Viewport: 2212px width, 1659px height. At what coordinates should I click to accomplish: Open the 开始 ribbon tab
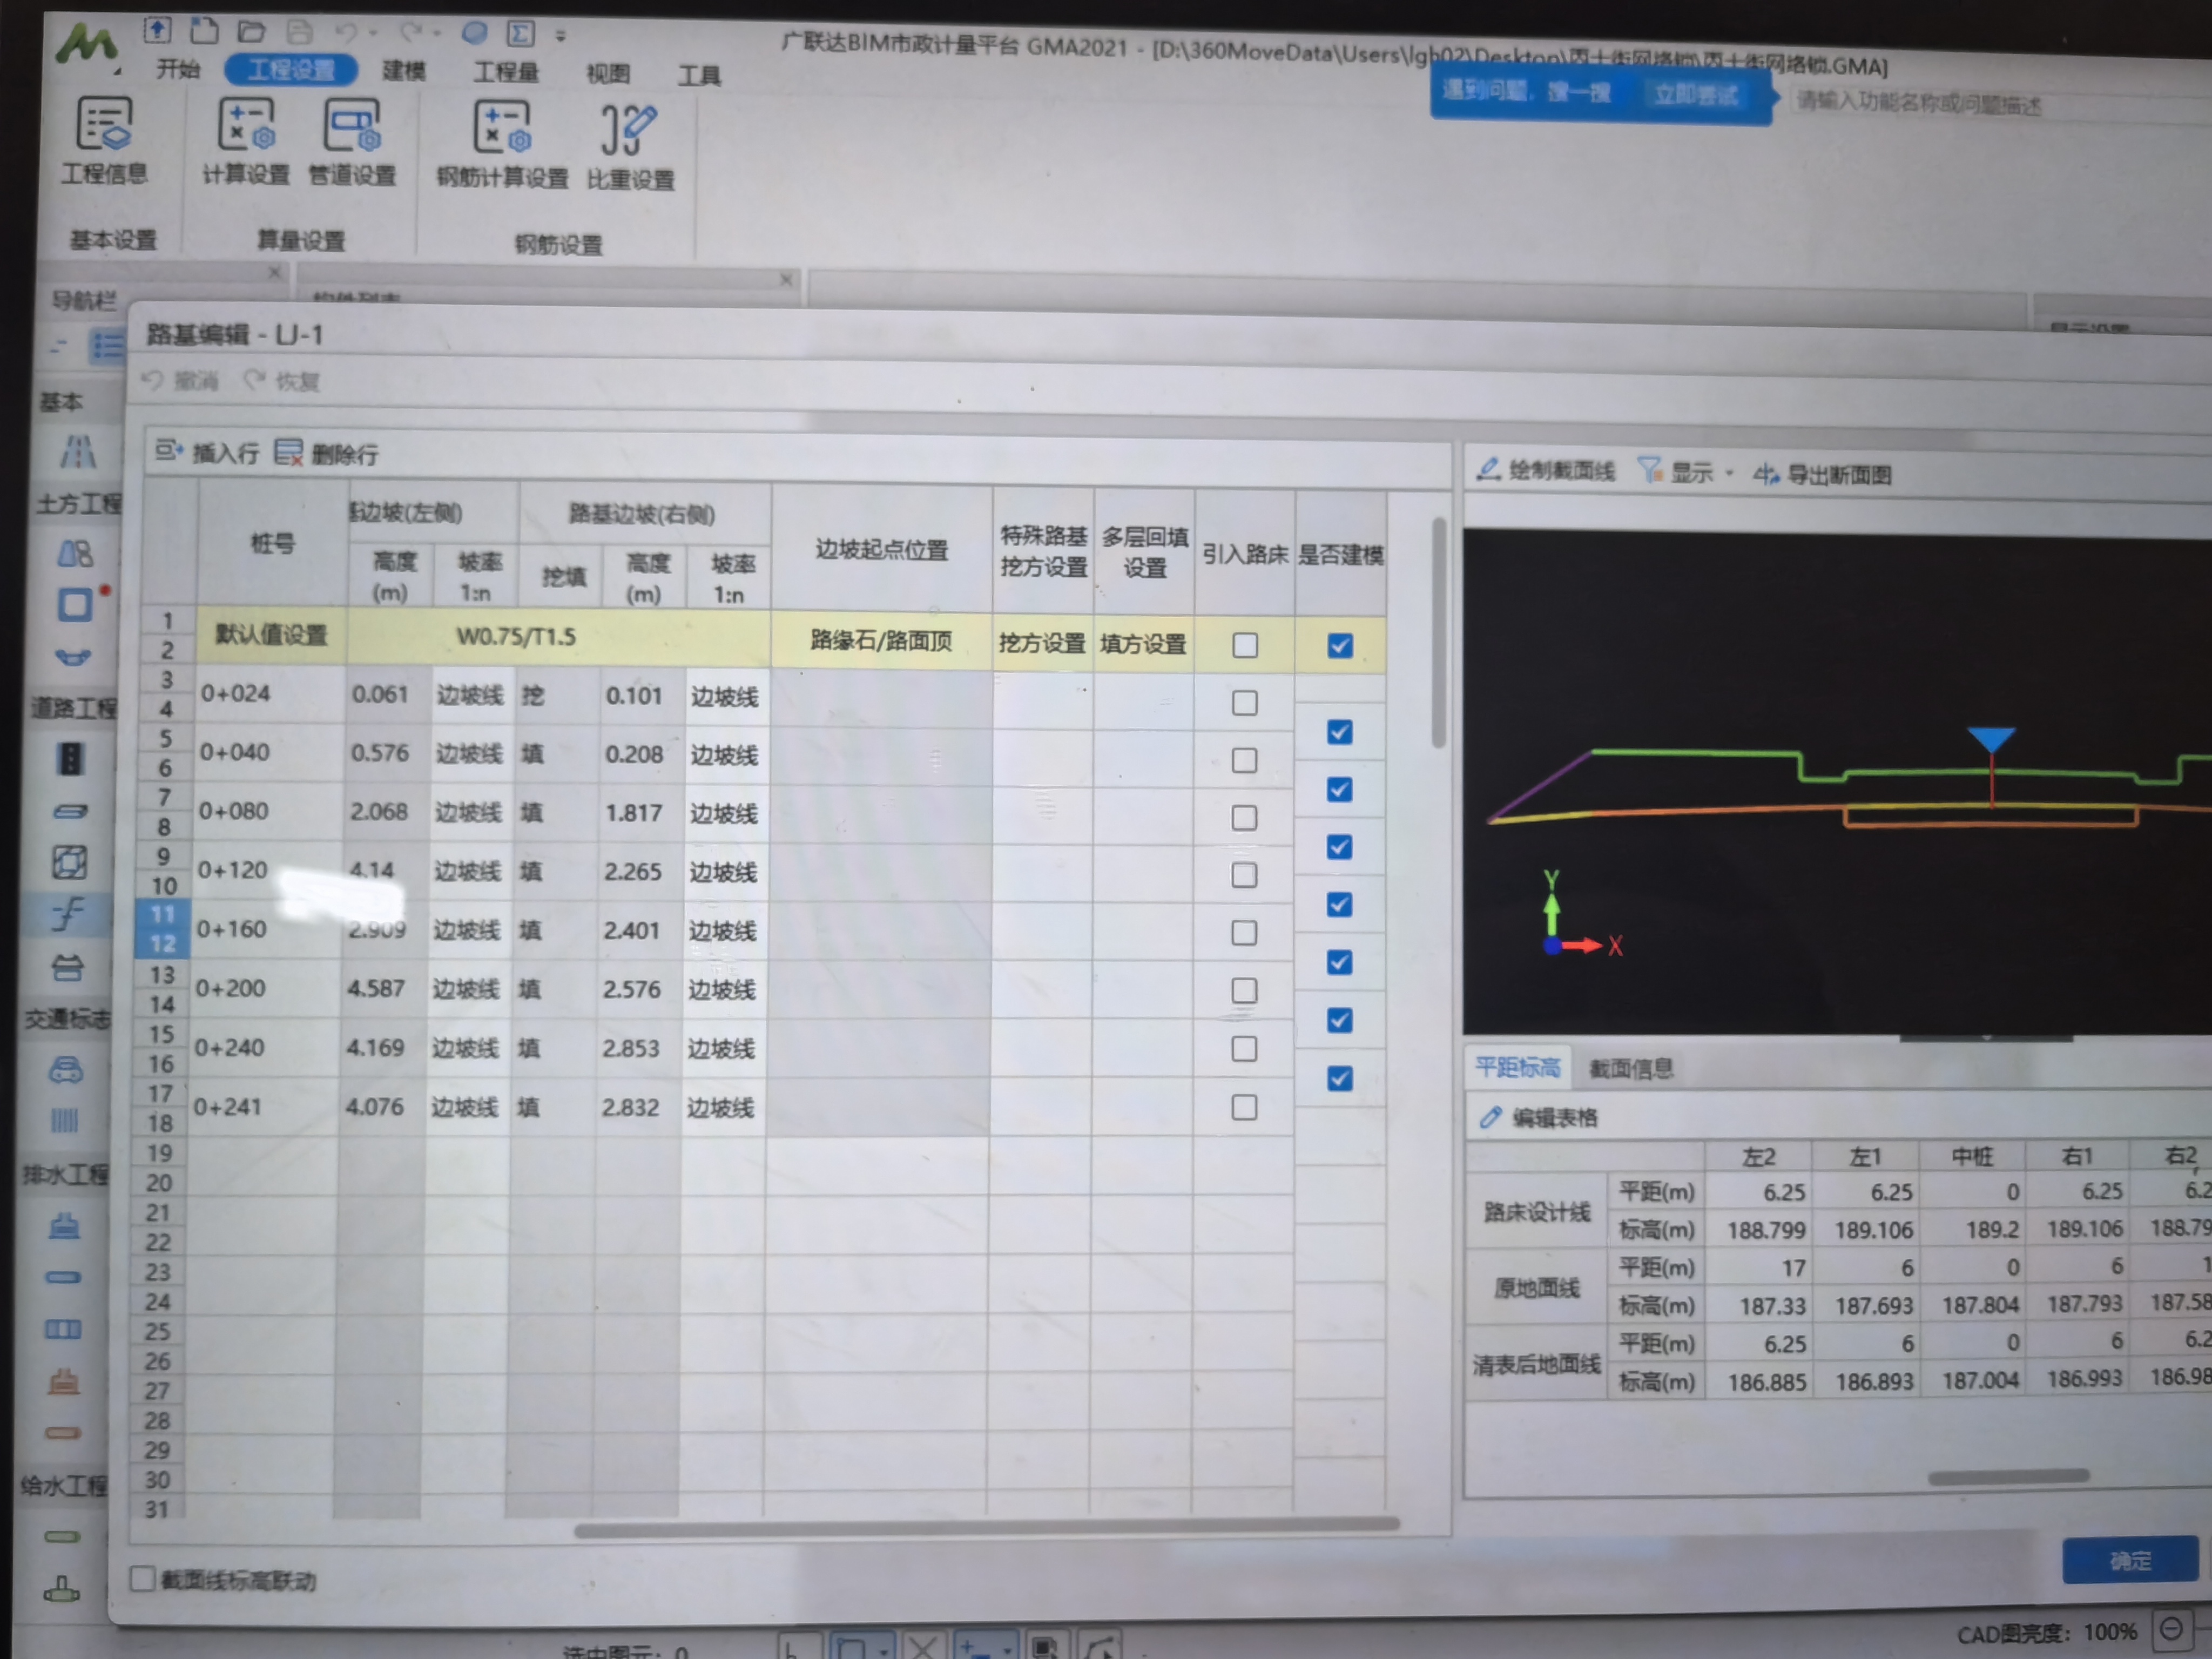[178, 69]
